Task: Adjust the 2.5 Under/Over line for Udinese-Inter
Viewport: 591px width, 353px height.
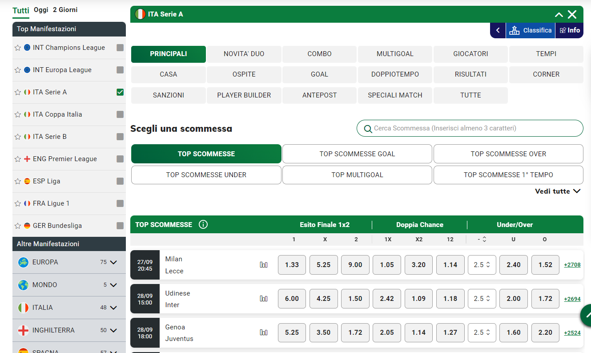Action: click(482, 298)
